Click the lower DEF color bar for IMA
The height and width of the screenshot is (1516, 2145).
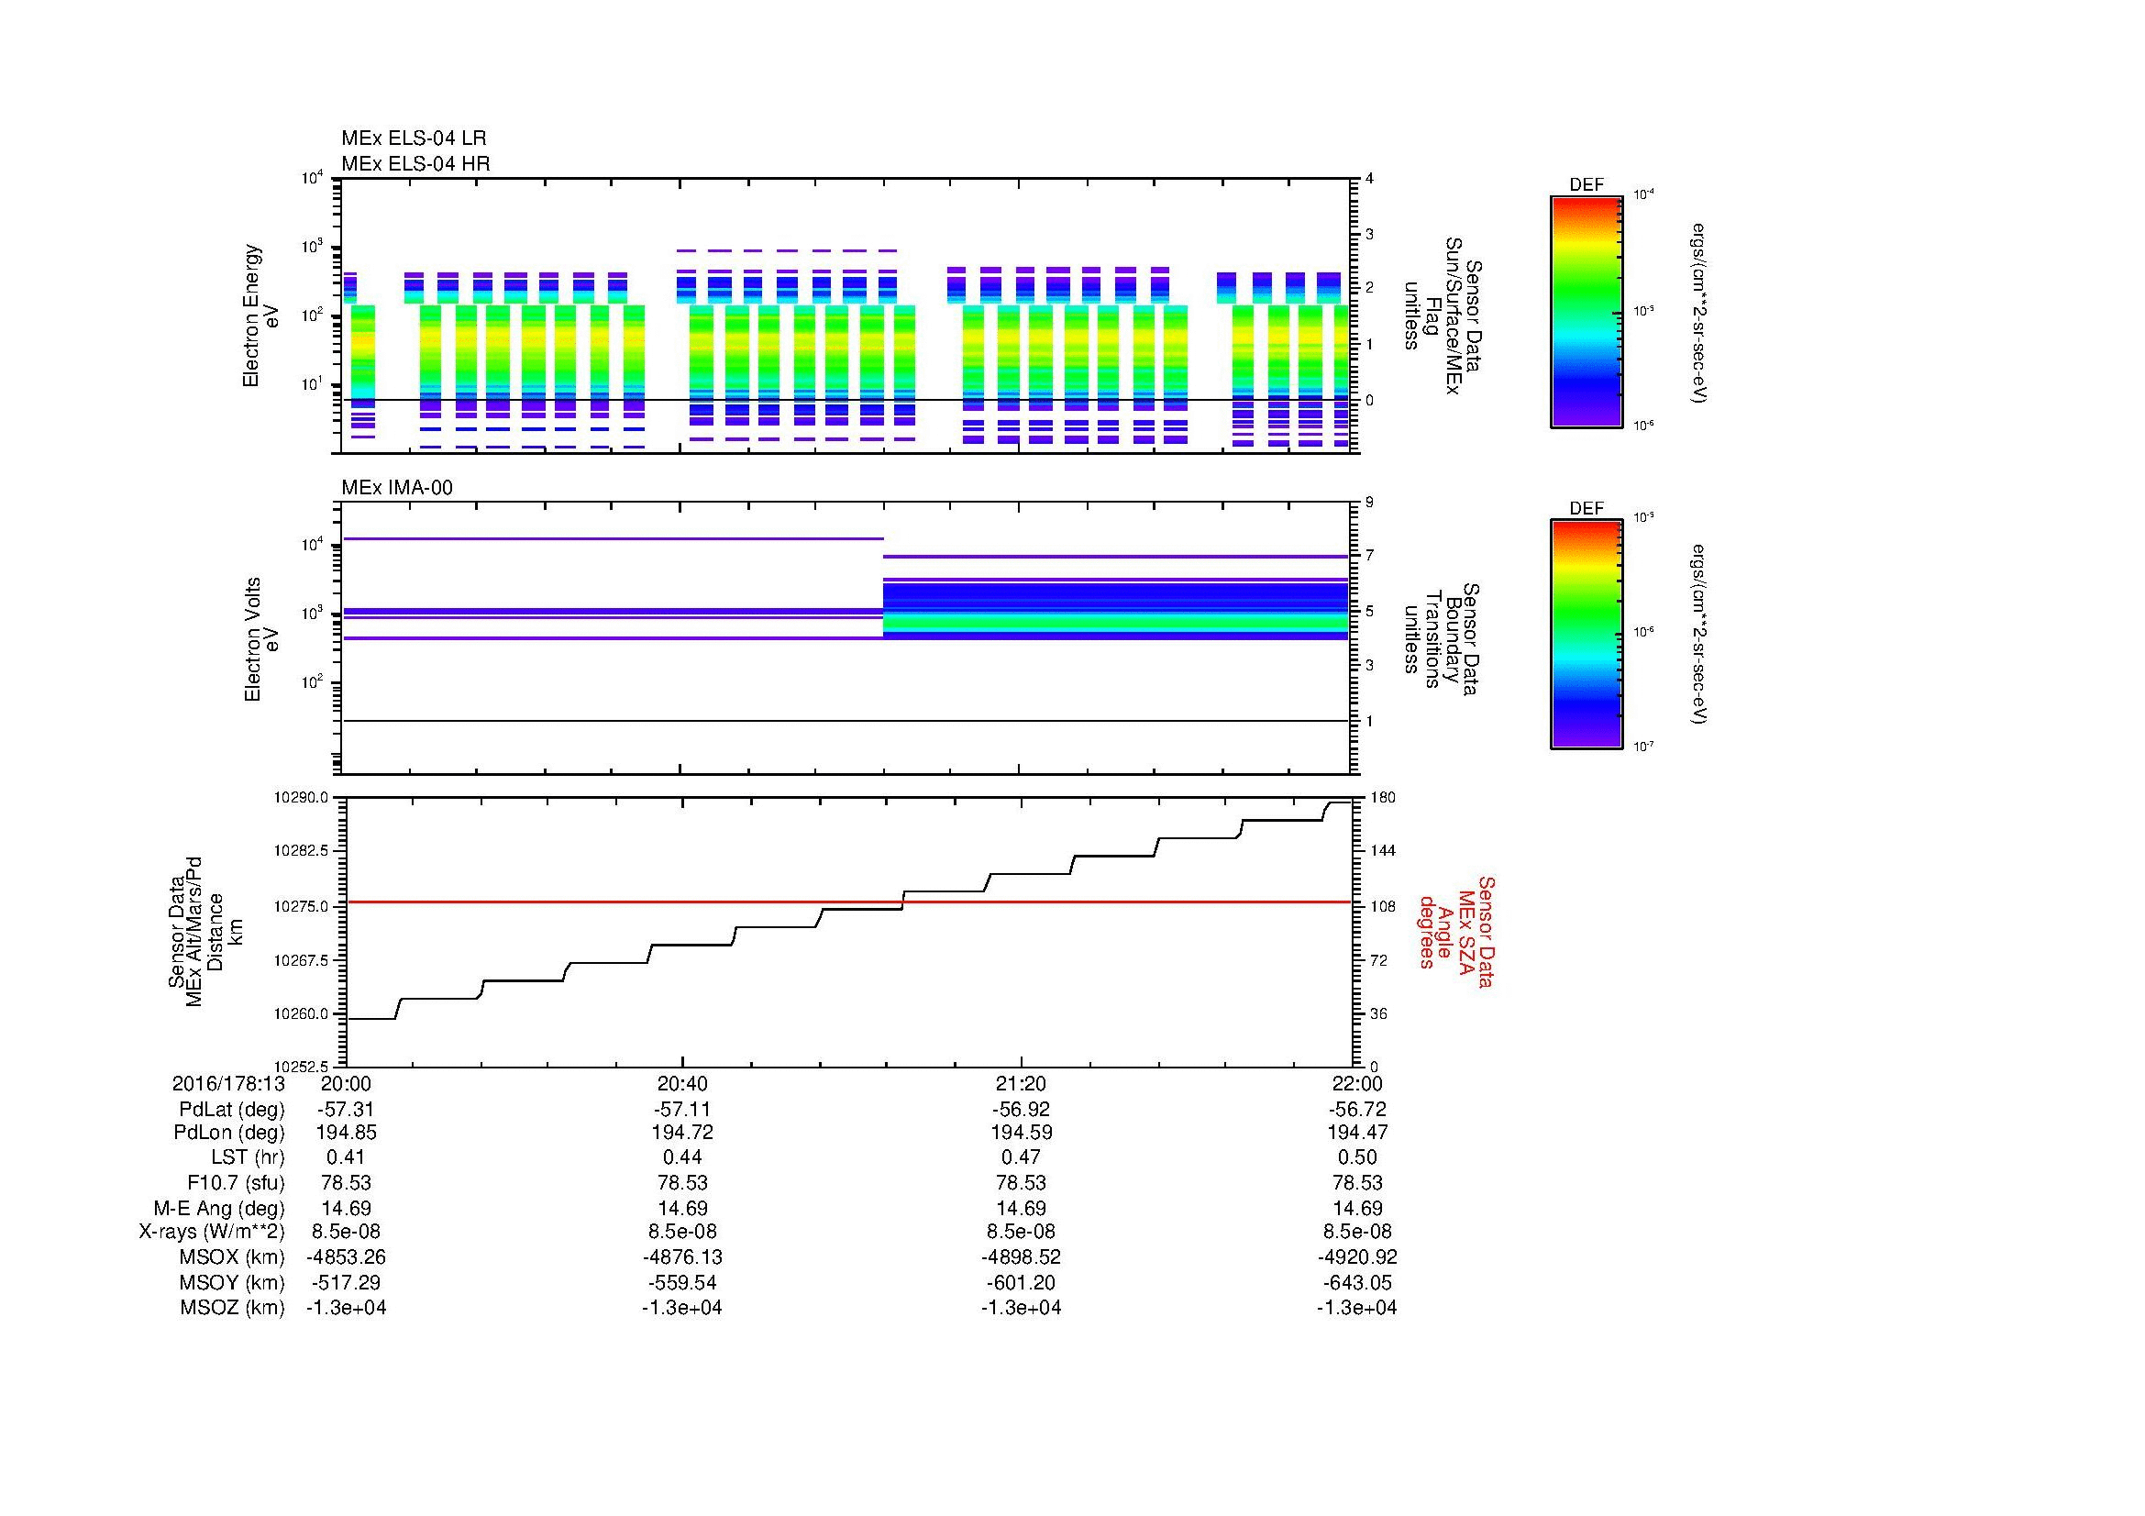point(1586,635)
